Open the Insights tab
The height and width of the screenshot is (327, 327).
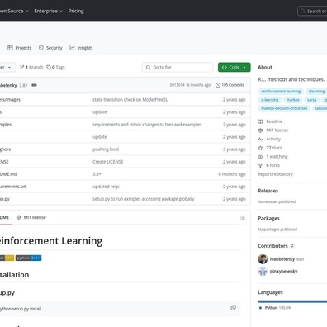pos(81,48)
